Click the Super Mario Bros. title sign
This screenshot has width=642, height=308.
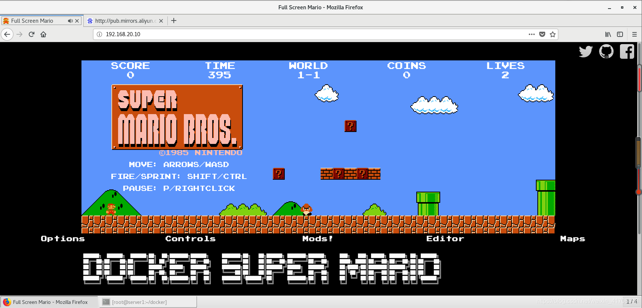click(177, 117)
